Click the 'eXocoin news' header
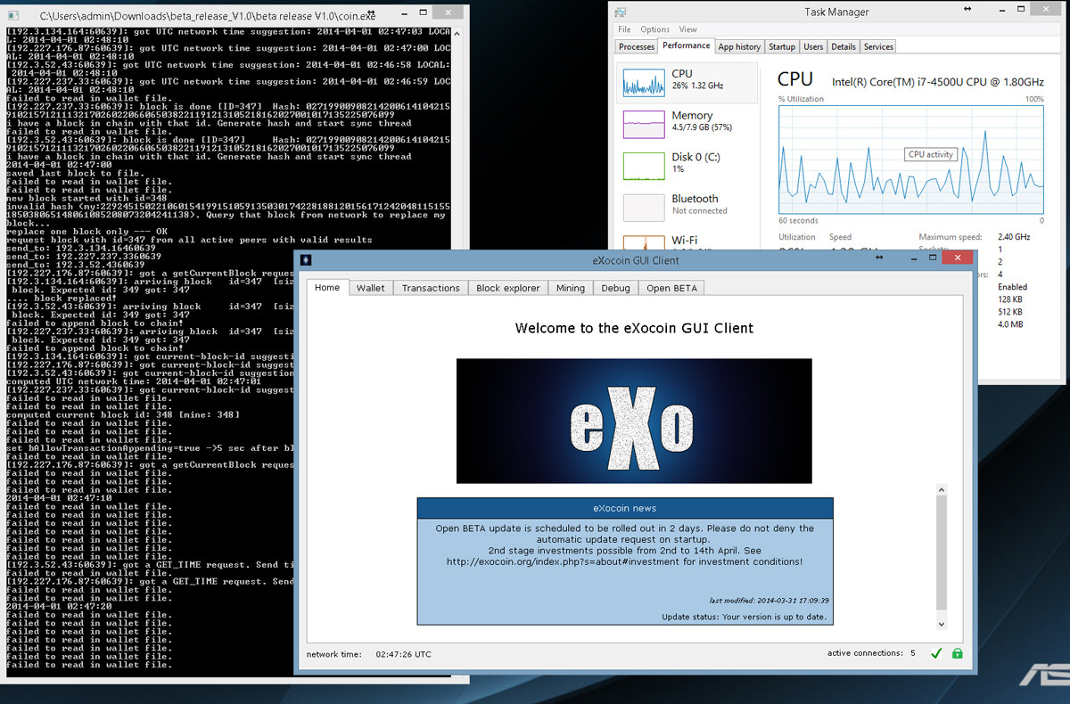1070x704 pixels. pos(625,508)
